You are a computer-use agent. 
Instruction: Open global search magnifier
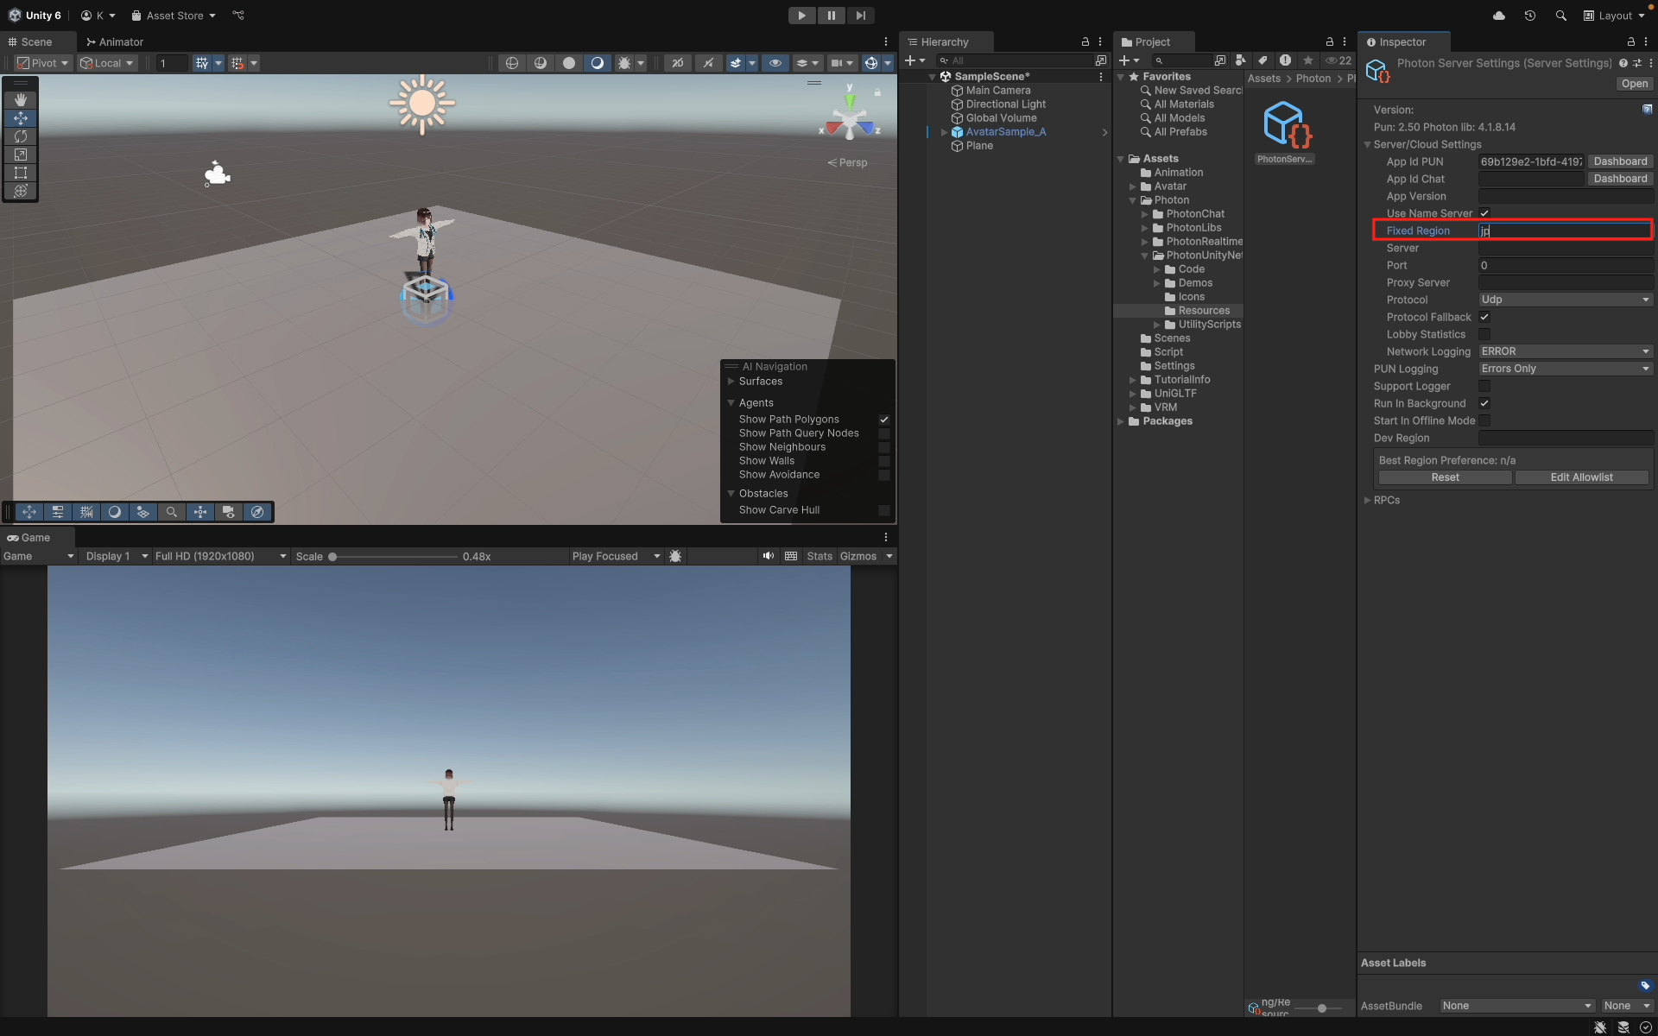pyautogui.click(x=1560, y=16)
